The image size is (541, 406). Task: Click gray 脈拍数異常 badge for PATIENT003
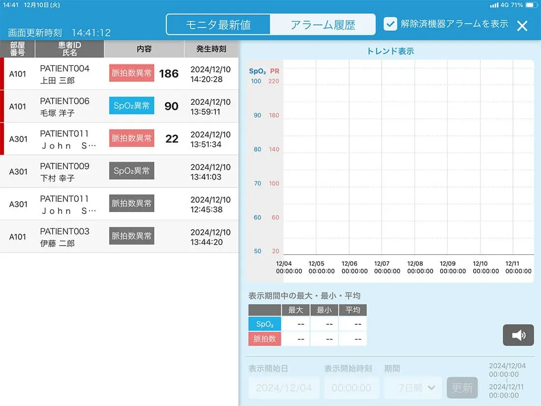[131, 236]
